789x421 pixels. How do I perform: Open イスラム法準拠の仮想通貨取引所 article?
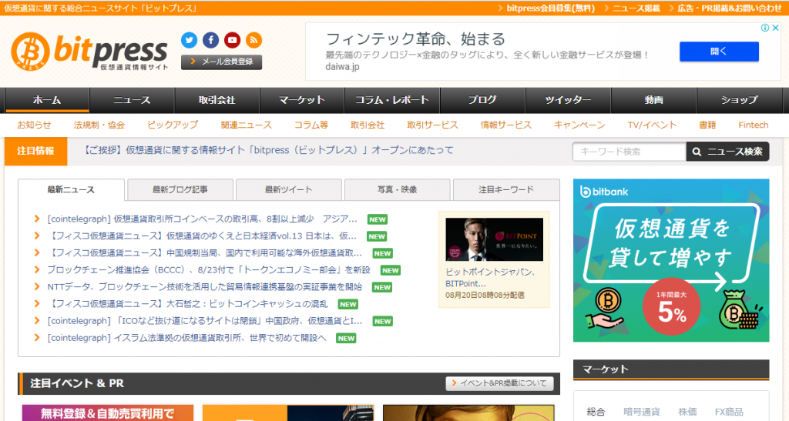point(186,338)
